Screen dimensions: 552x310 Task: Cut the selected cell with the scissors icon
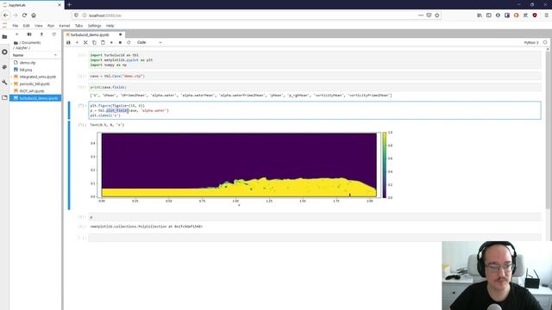[x=85, y=42]
